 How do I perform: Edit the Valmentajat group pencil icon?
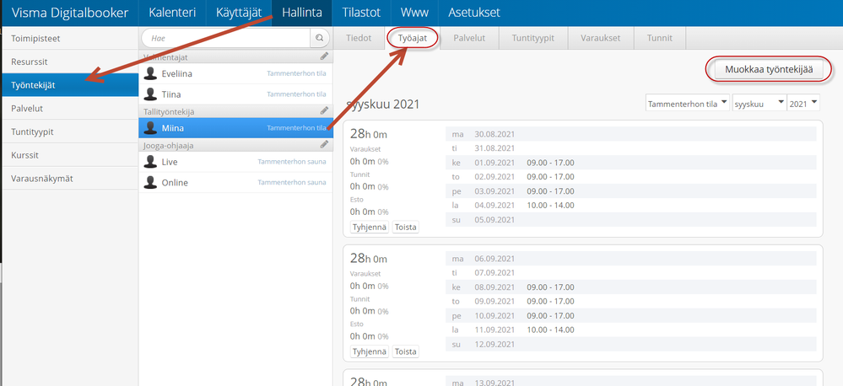[324, 56]
